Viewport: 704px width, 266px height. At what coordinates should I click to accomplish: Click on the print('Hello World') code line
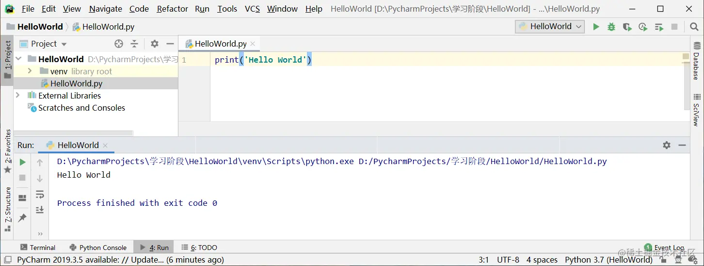tap(263, 60)
